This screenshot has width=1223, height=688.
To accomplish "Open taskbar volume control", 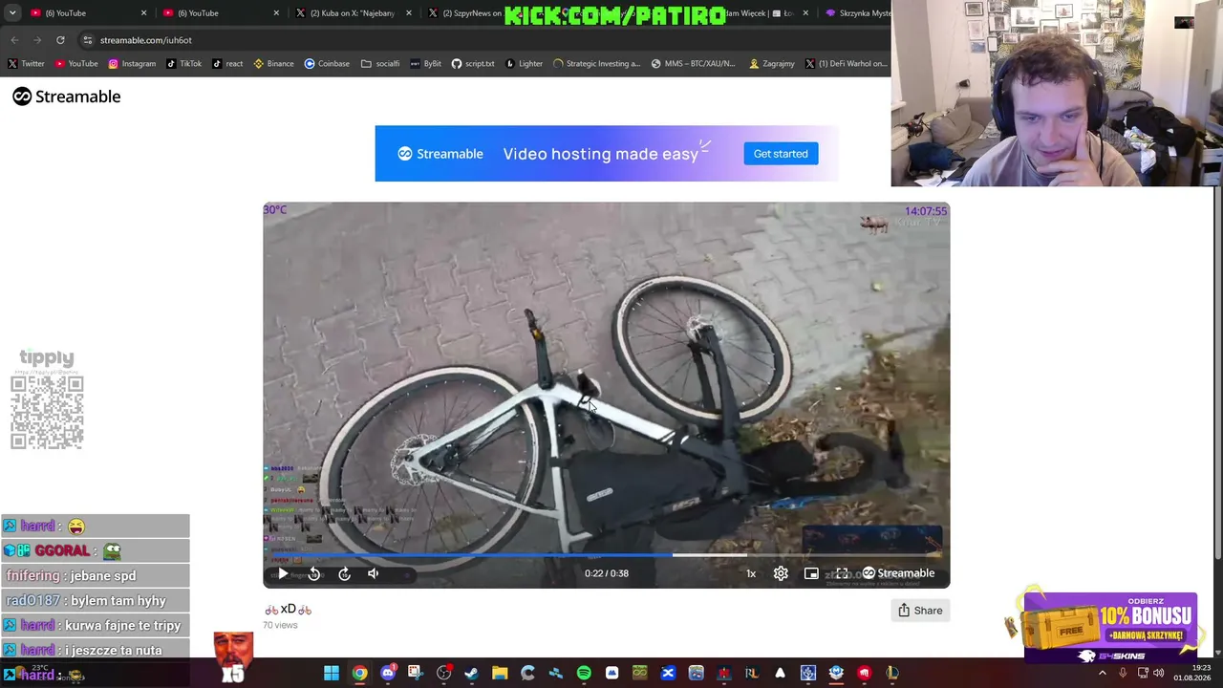I will coord(1159,674).
